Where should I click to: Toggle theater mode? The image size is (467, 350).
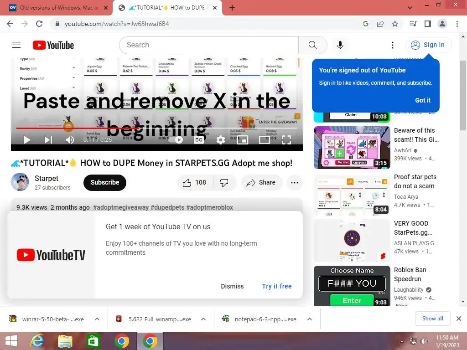pos(264,139)
